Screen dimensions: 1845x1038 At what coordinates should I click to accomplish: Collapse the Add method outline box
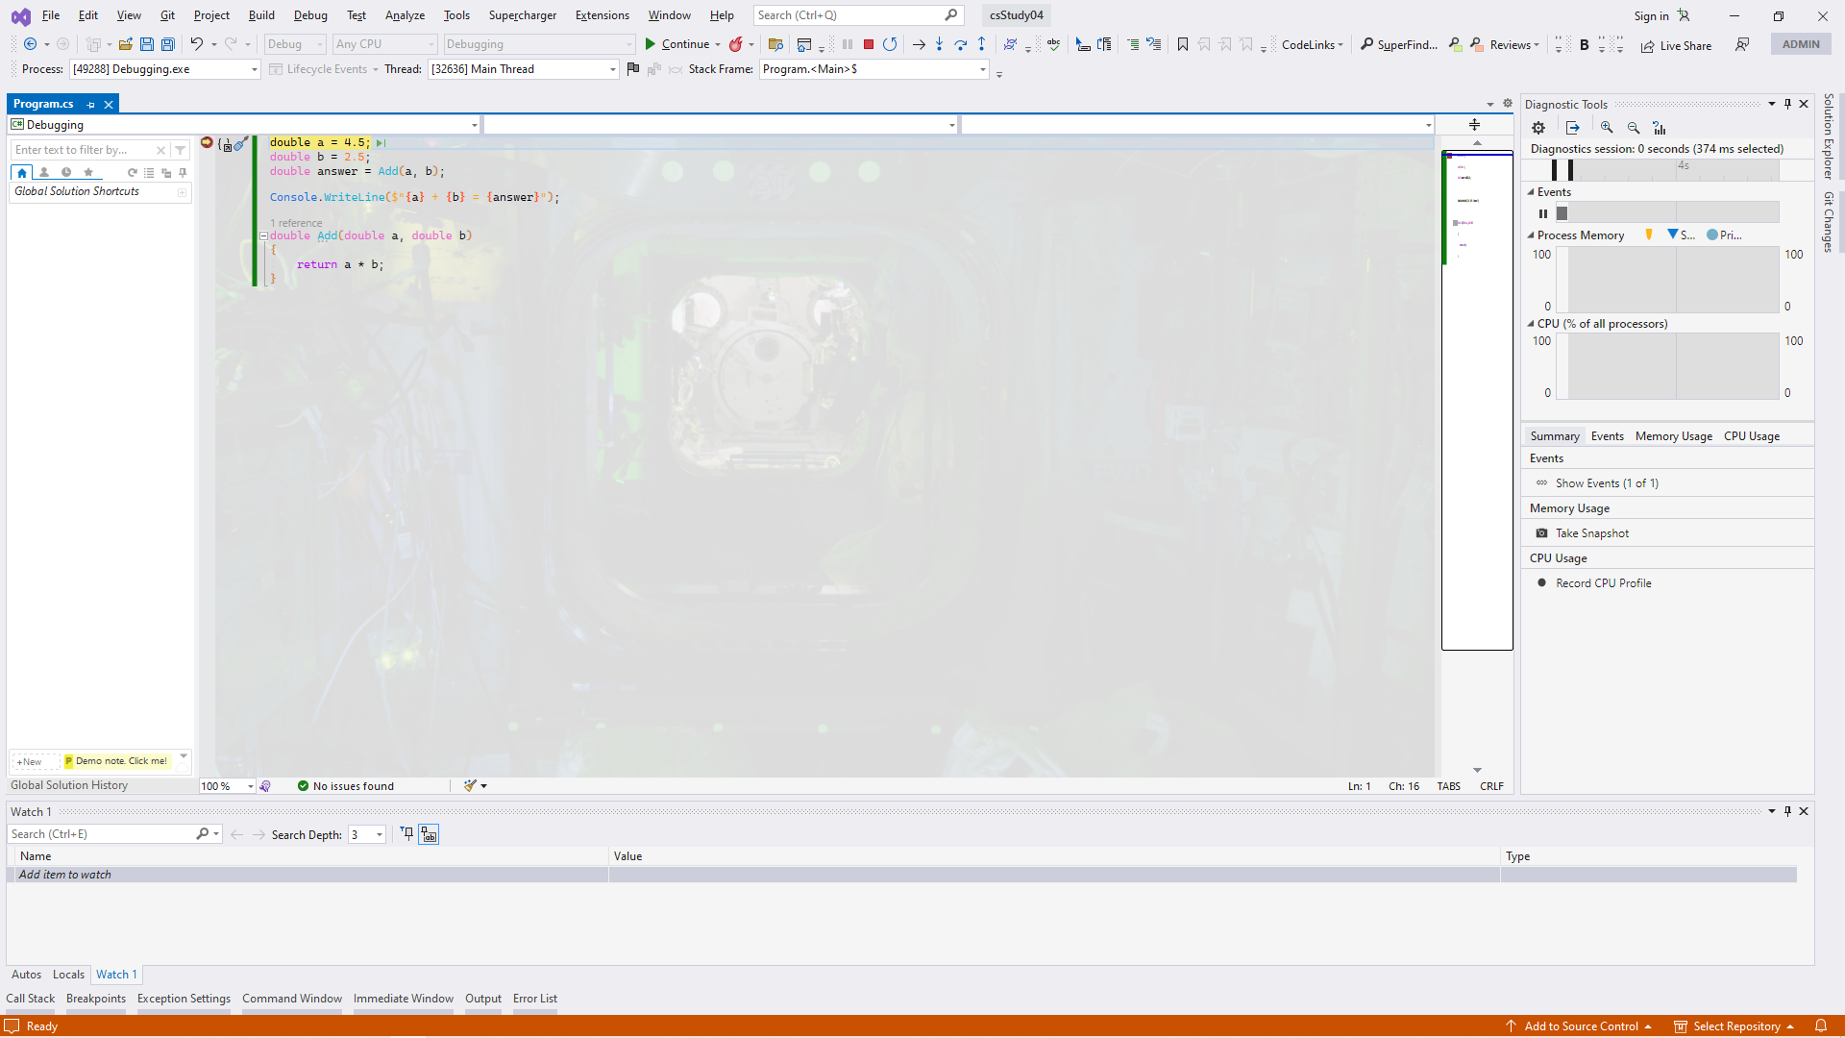[263, 235]
